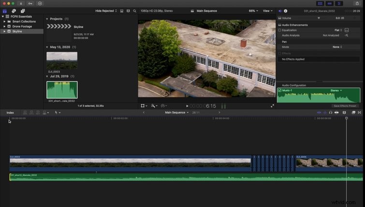365x207 pixels.
Task: Collapse the May 13, 2020 group
Action: 47,47
